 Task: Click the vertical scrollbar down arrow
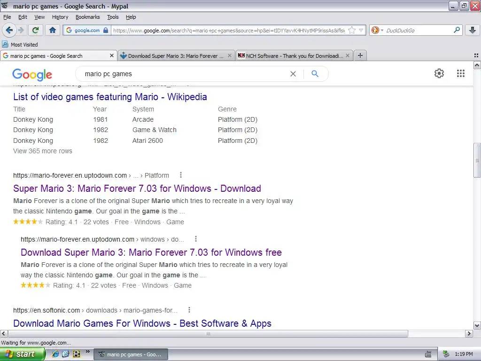point(477,325)
